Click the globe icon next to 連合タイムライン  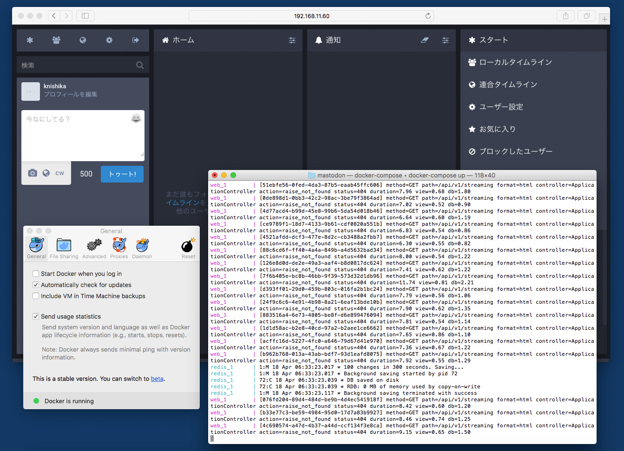[x=472, y=84]
